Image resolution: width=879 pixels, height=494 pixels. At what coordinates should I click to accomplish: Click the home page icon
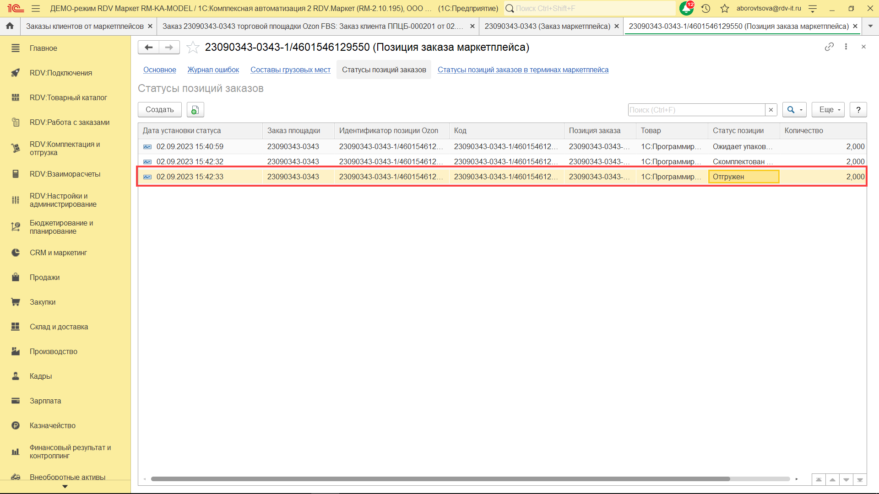(10, 26)
